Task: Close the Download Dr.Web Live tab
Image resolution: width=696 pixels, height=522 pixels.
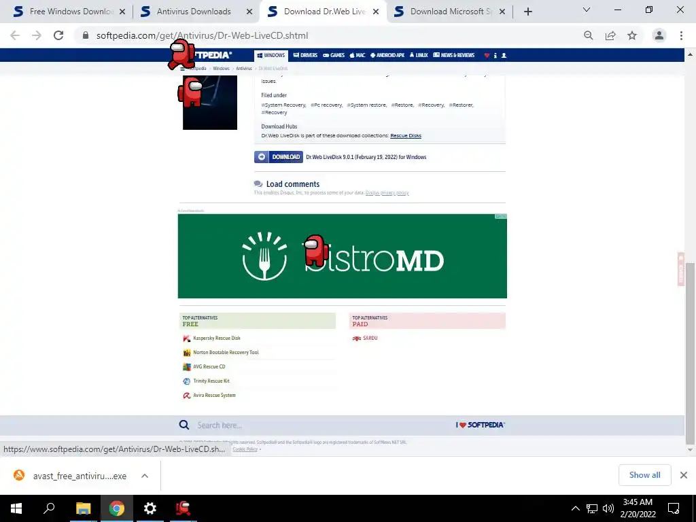Action: pos(376,12)
